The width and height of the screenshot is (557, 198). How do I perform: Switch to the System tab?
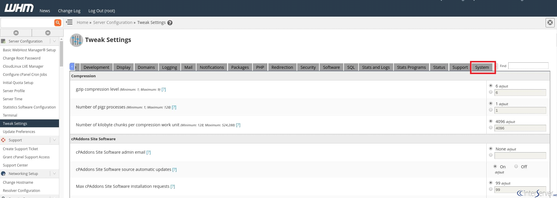[482, 67]
